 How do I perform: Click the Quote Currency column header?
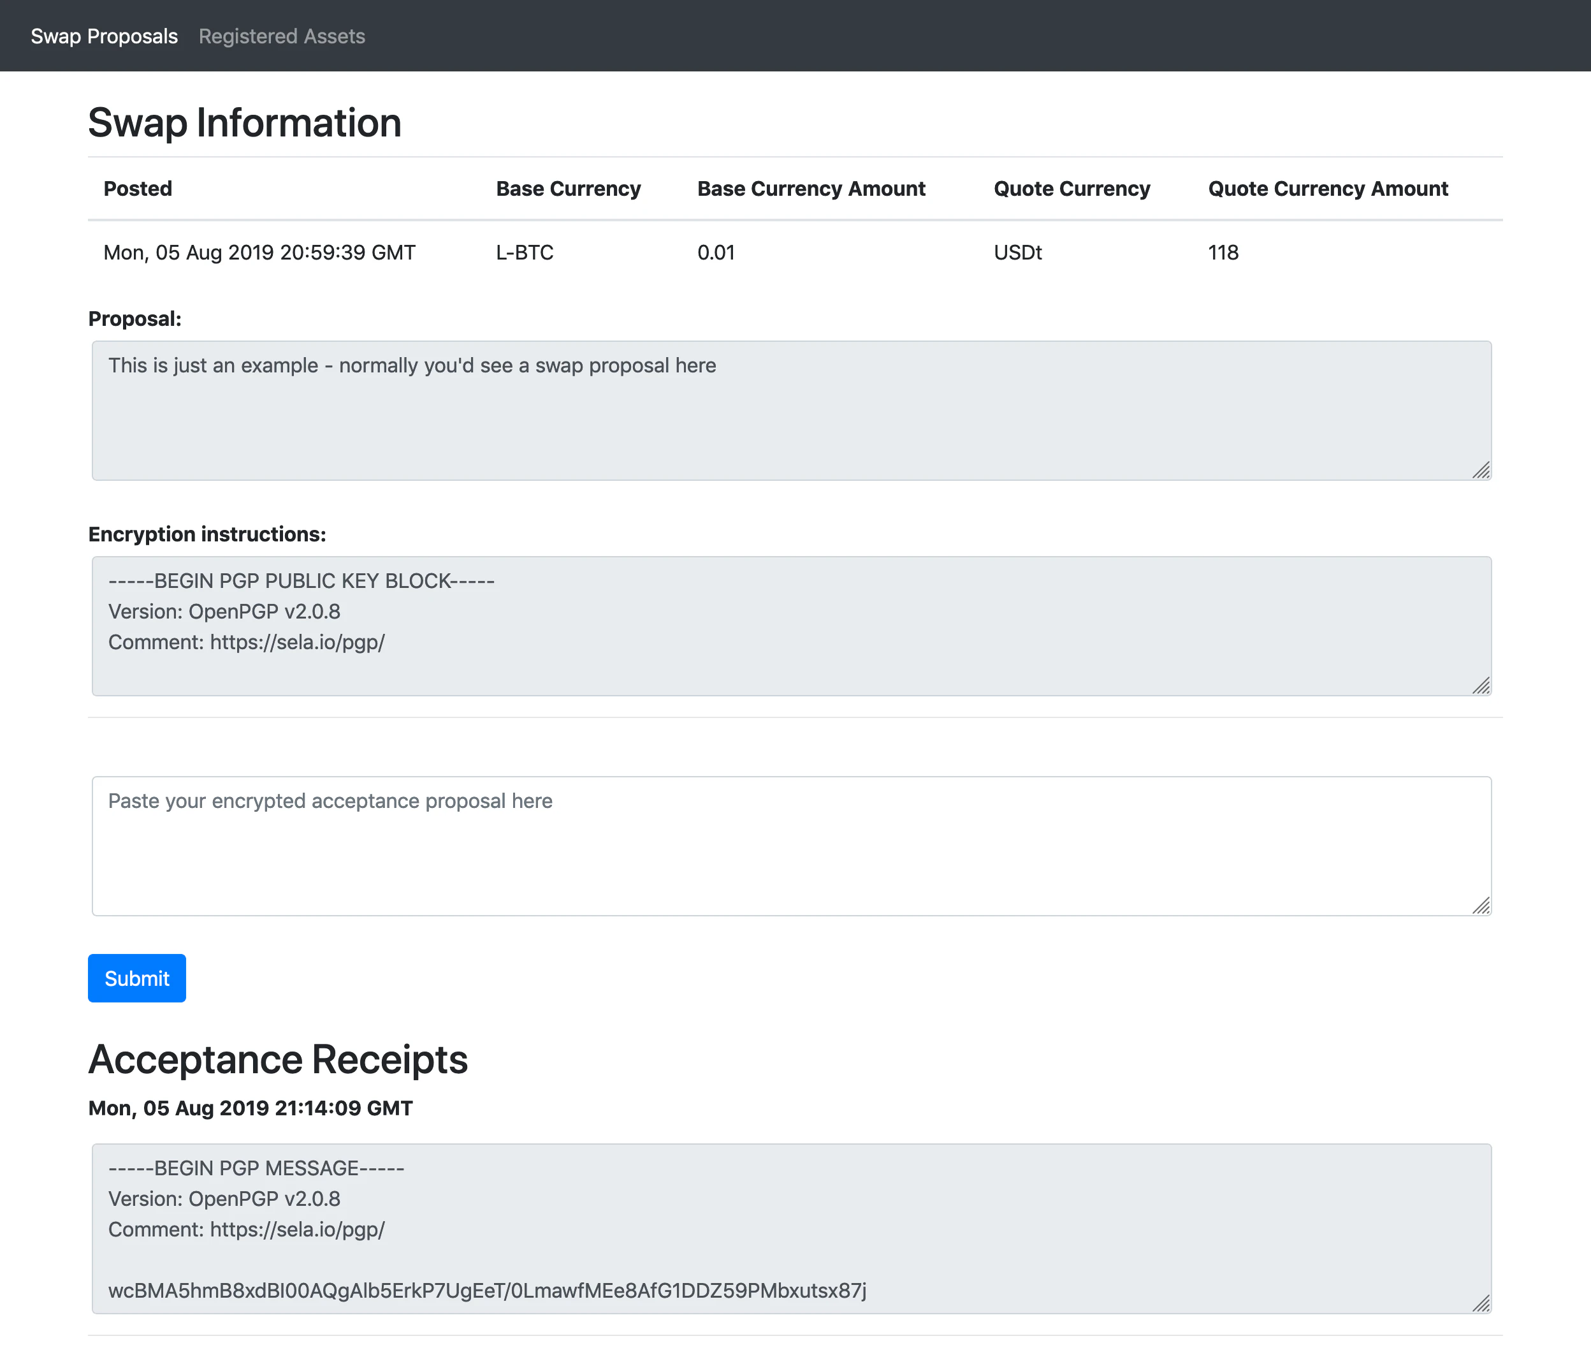pyautogui.click(x=1071, y=189)
